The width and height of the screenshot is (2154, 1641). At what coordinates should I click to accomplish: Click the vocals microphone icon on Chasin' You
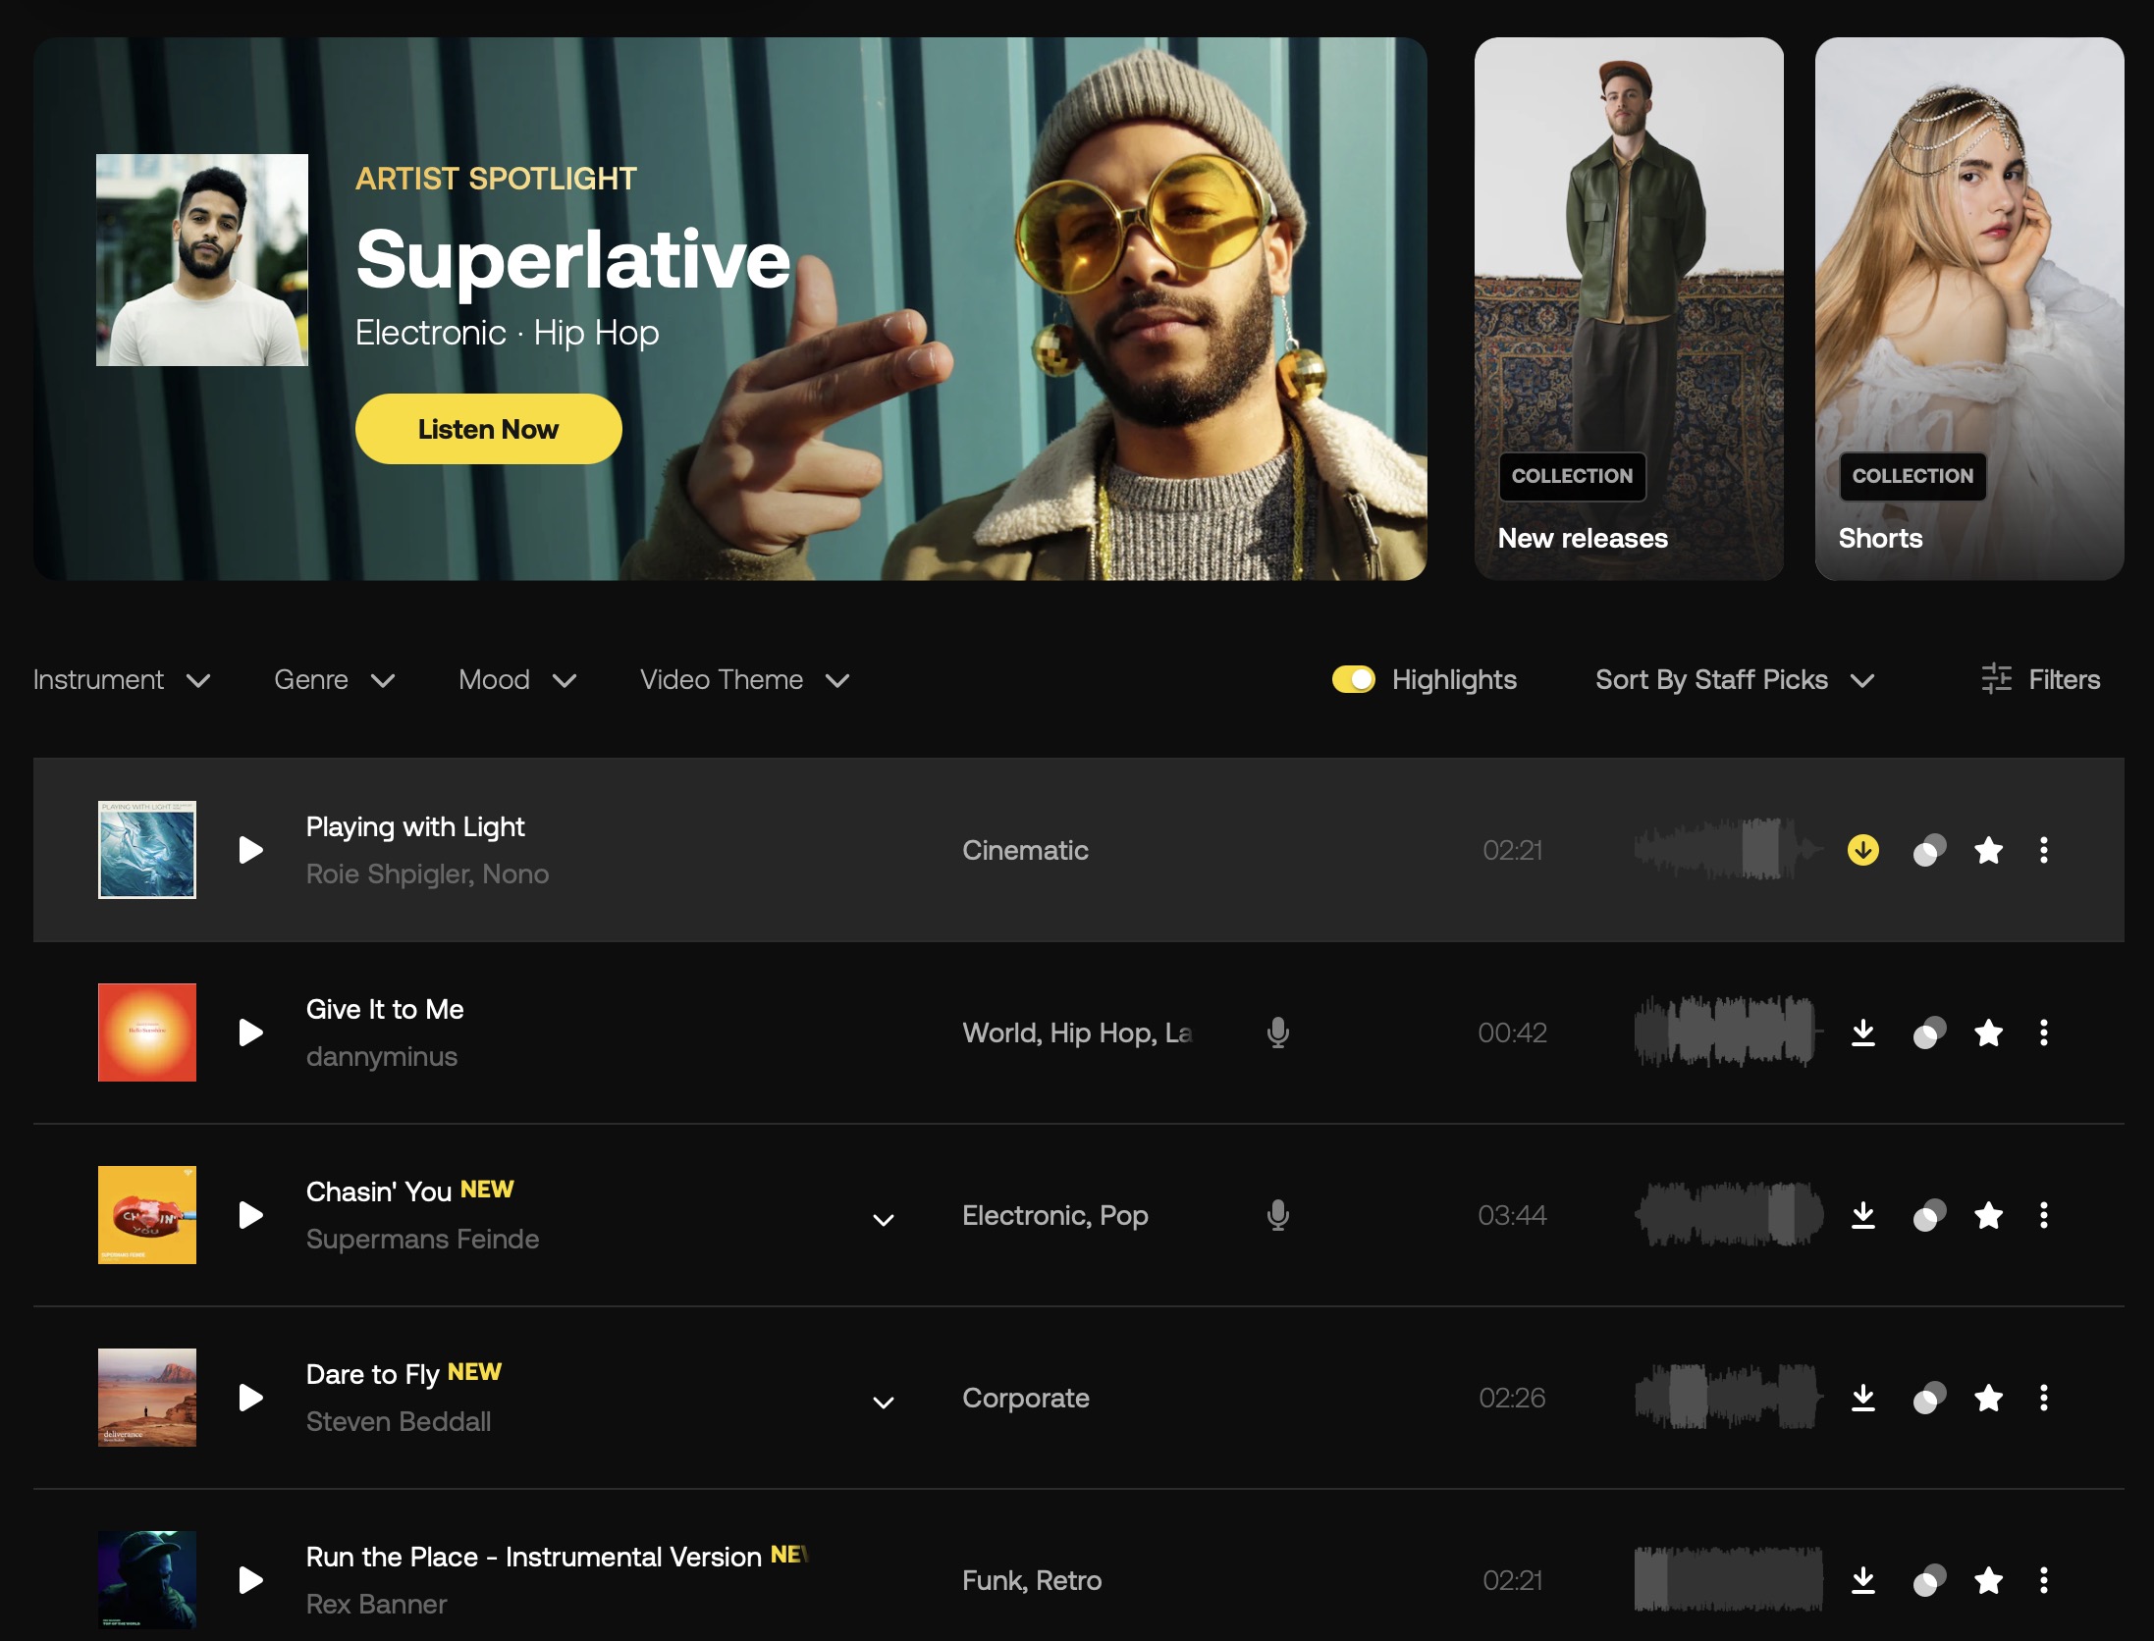point(1277,1215)
